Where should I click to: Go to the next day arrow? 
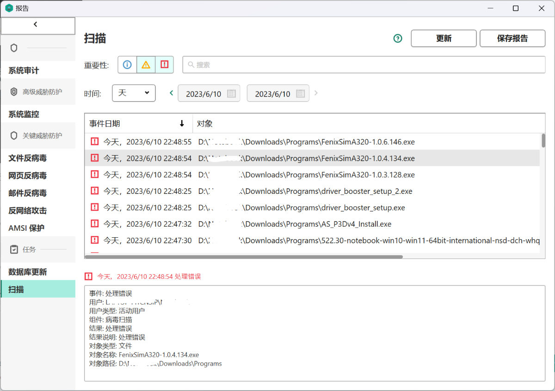click(x=316, y=93)
